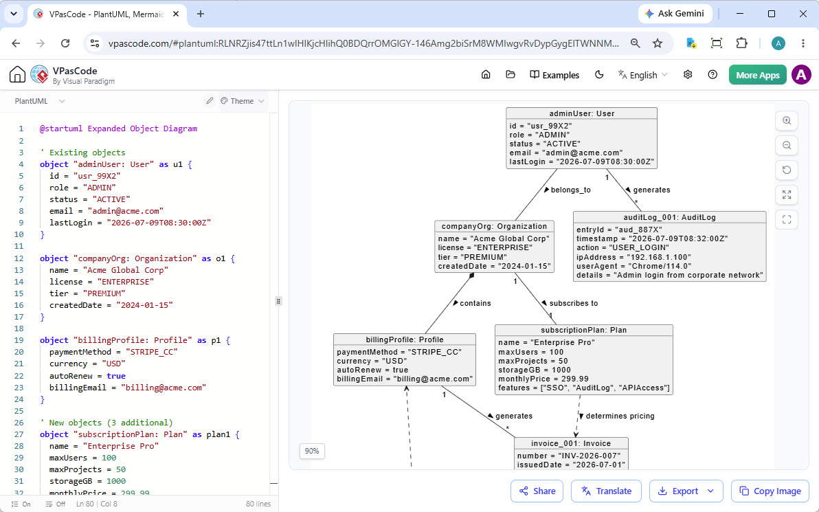This screenshot has width=819, height=512.
Task: Open the browser extensions puzzle icon
Action: 741,43
